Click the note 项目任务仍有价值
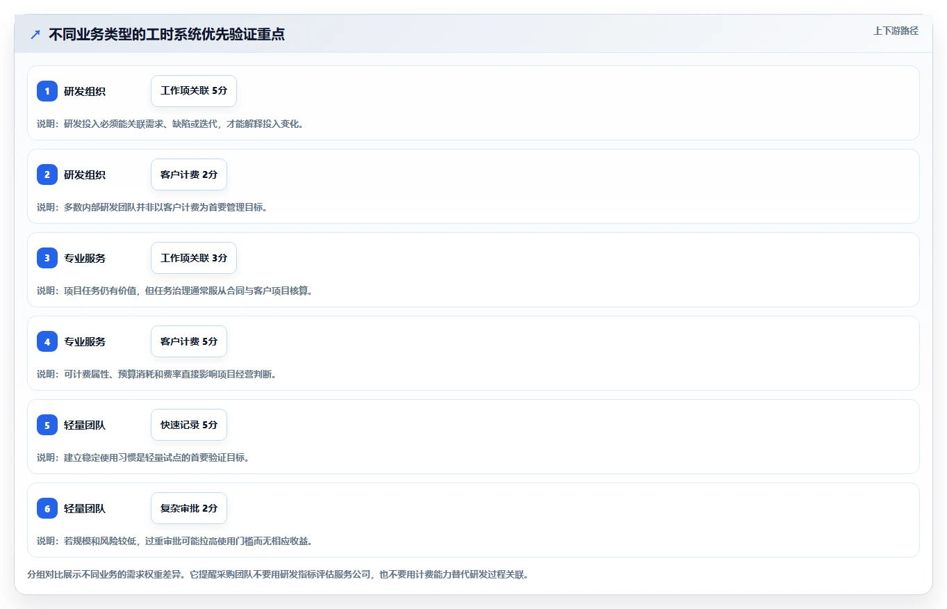 click(174, 291)
